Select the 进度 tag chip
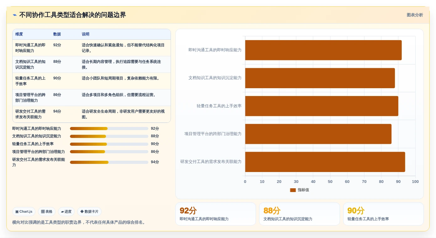The width and height of the screenshot is (436, 238). click(x=66, y=212)
